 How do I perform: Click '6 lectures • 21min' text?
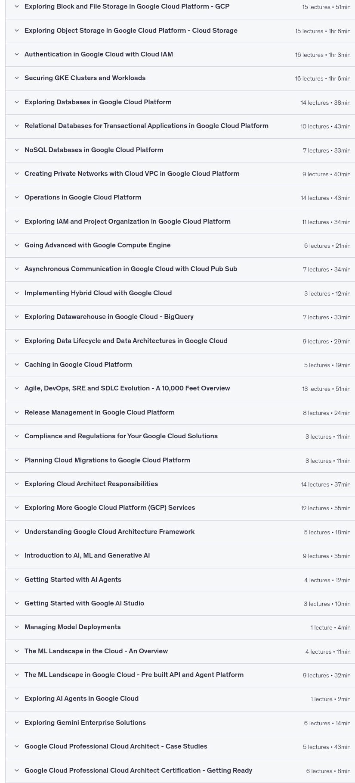(327, 246)
